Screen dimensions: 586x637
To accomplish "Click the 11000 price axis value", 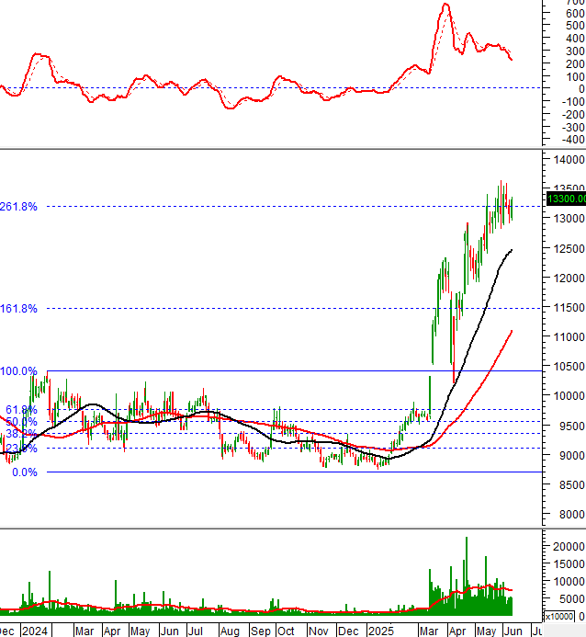I will coord(569,336).
